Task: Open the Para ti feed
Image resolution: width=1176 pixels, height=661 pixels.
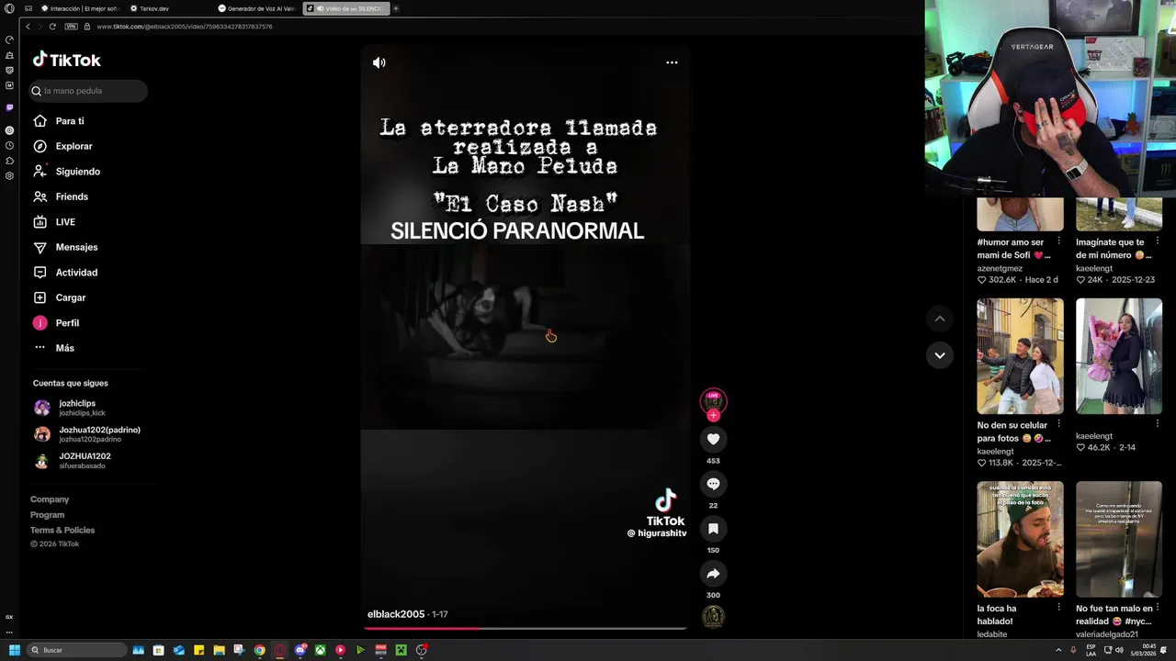Action: point(60,121)
